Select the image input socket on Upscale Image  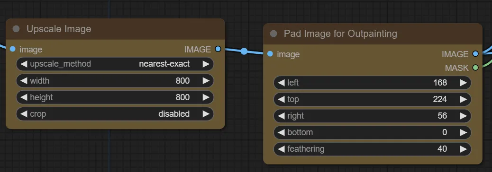click(x=12, y=49)
